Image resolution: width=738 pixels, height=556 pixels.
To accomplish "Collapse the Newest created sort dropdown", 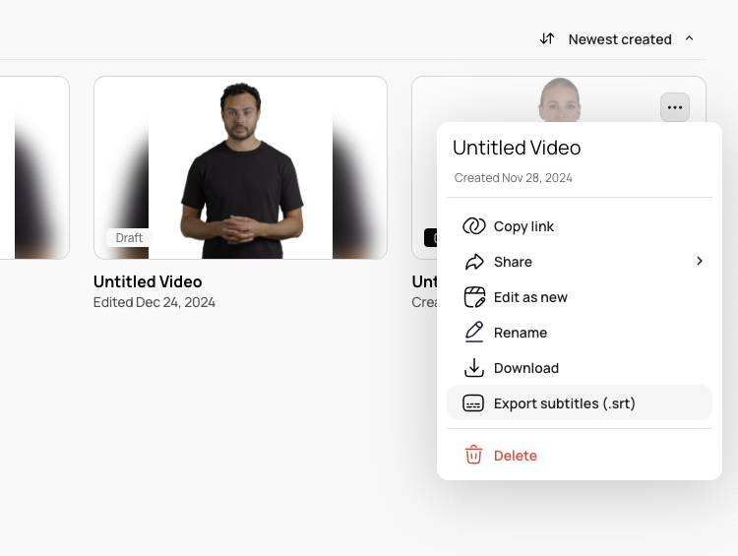I will 689,38.
